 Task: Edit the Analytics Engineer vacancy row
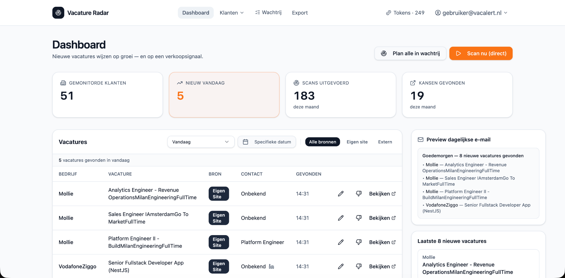point(341,194)
